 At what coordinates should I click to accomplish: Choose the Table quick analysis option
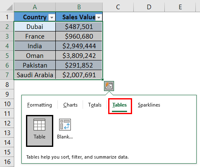tap(39, 131)
